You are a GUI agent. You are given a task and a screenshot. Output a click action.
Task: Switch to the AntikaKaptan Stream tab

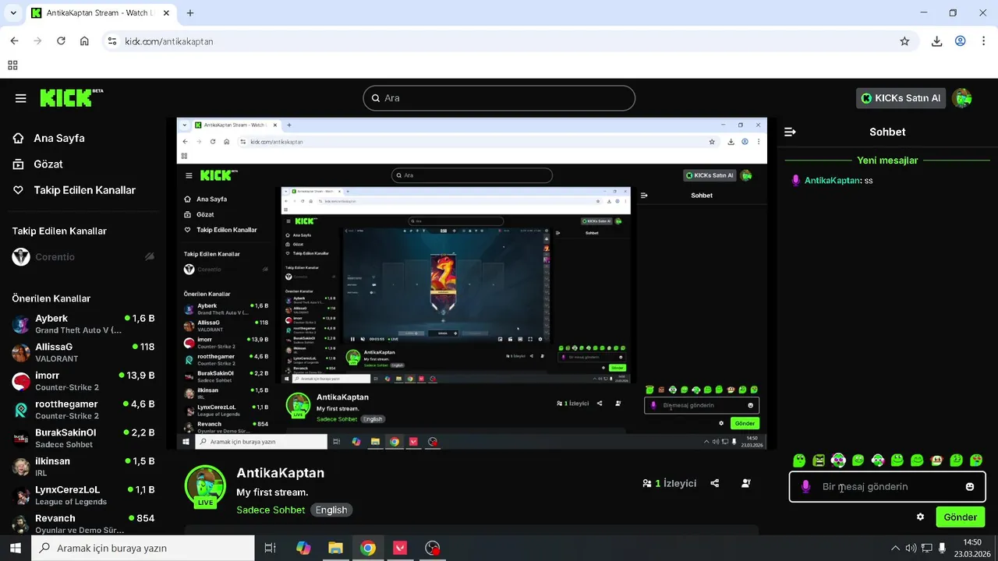coord(100,13)
